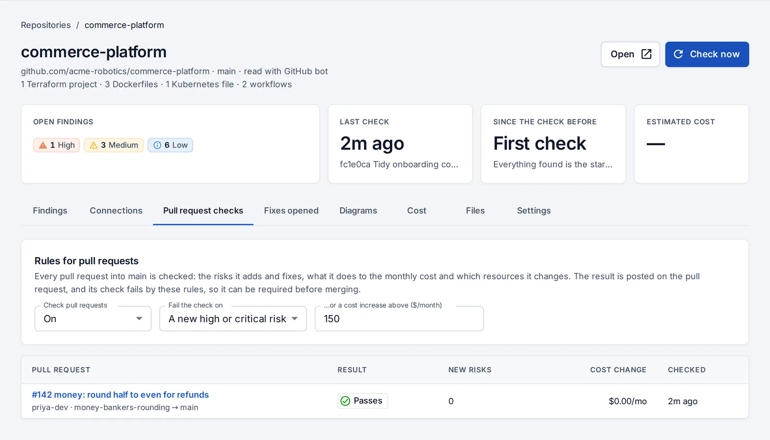Screen dimensions: 770x440
Task: Click the Estimated Cost card label
Action: pos(680,122)
